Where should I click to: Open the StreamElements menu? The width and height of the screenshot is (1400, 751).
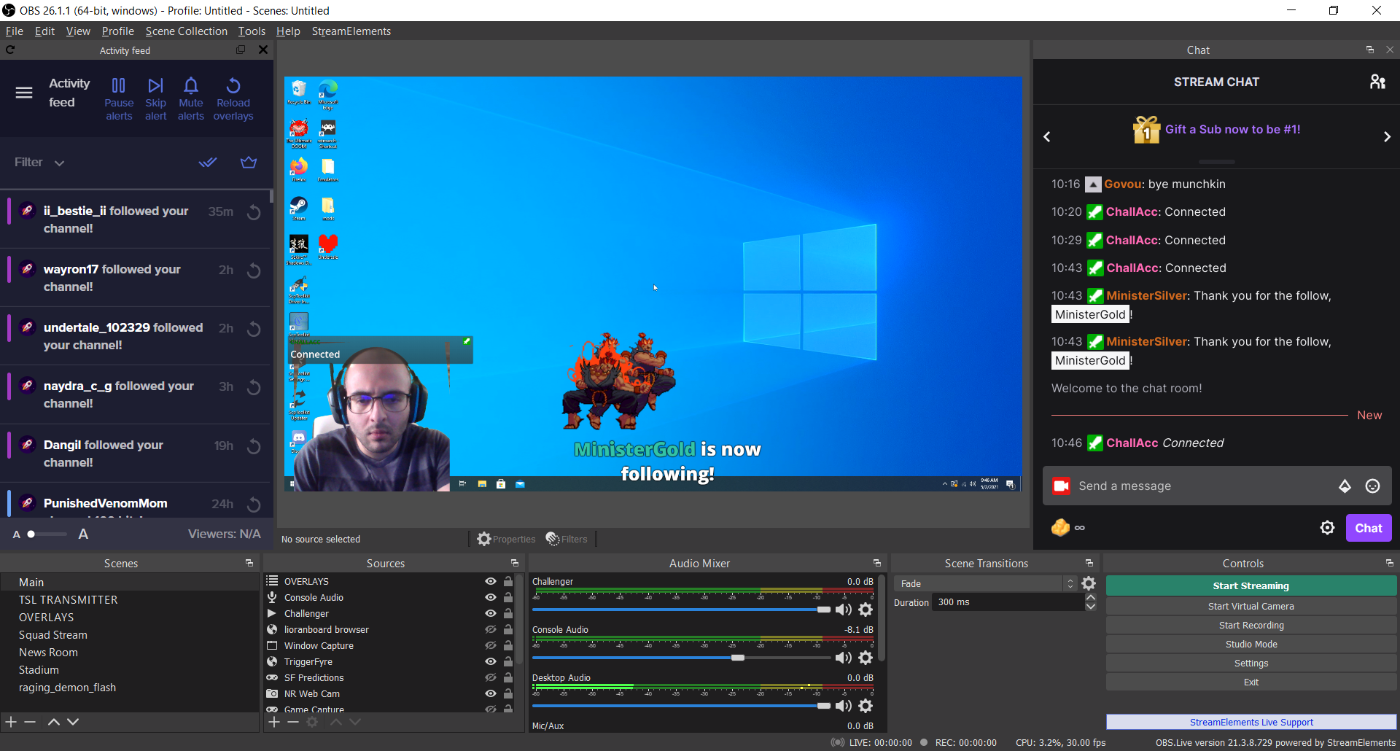(351, 31)
